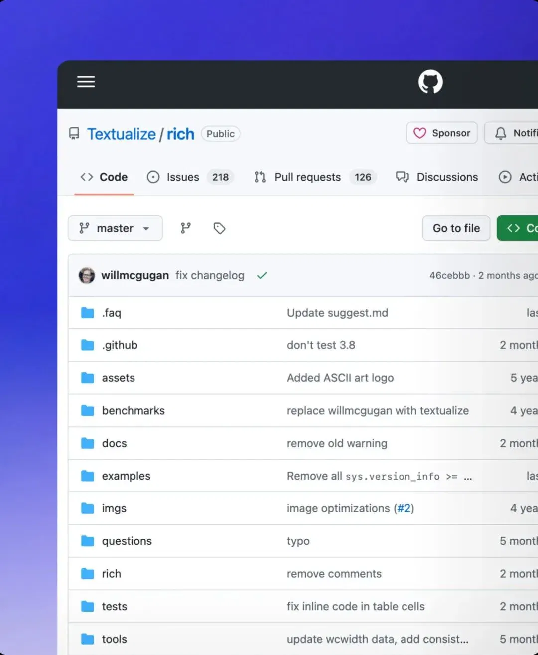The image size is (538, 655).
Task: Open the master branch dropdown
Action: [115, 228]
